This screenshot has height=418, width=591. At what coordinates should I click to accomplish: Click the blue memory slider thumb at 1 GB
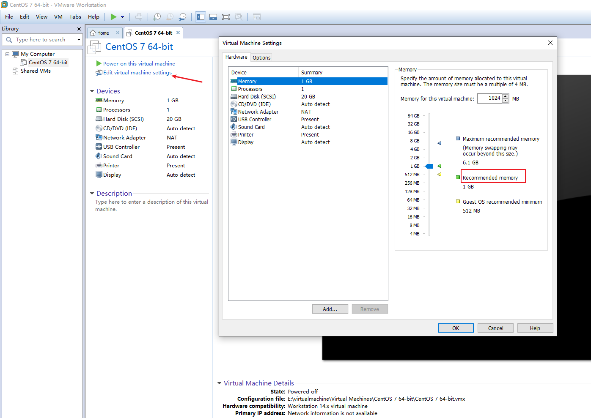pyautogui.click(x=429, y=166)
